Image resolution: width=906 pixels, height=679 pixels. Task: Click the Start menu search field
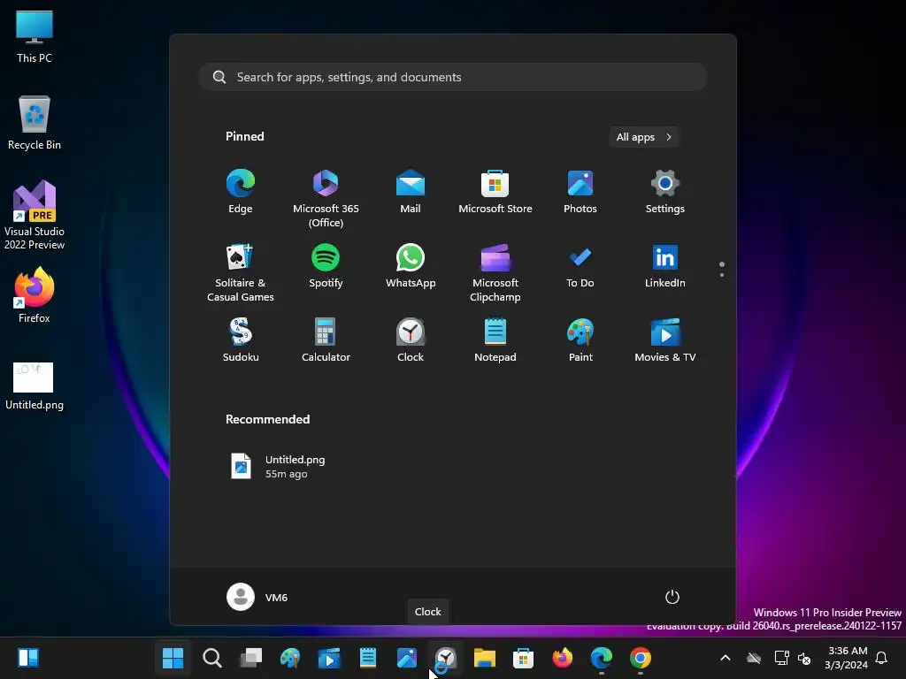tap(452, 77)
